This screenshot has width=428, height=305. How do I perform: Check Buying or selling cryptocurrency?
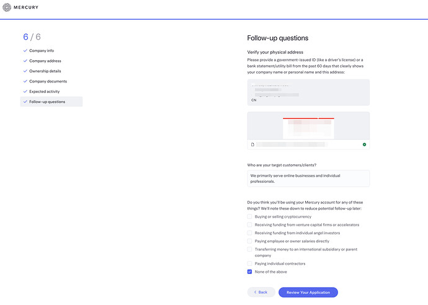249,216
